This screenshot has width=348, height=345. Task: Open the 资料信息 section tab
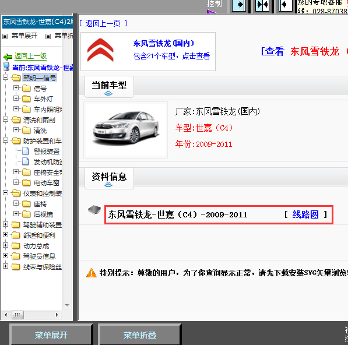coord(109,178)
